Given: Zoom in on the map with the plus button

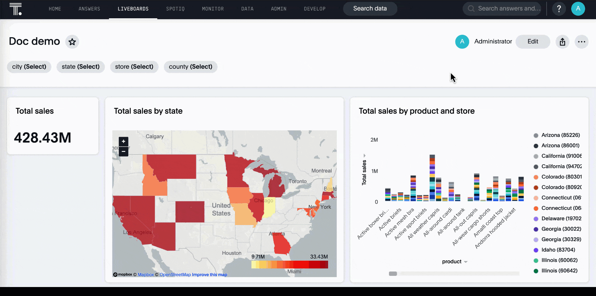Looking at the screenshot, I should click(x=124, y=142).
